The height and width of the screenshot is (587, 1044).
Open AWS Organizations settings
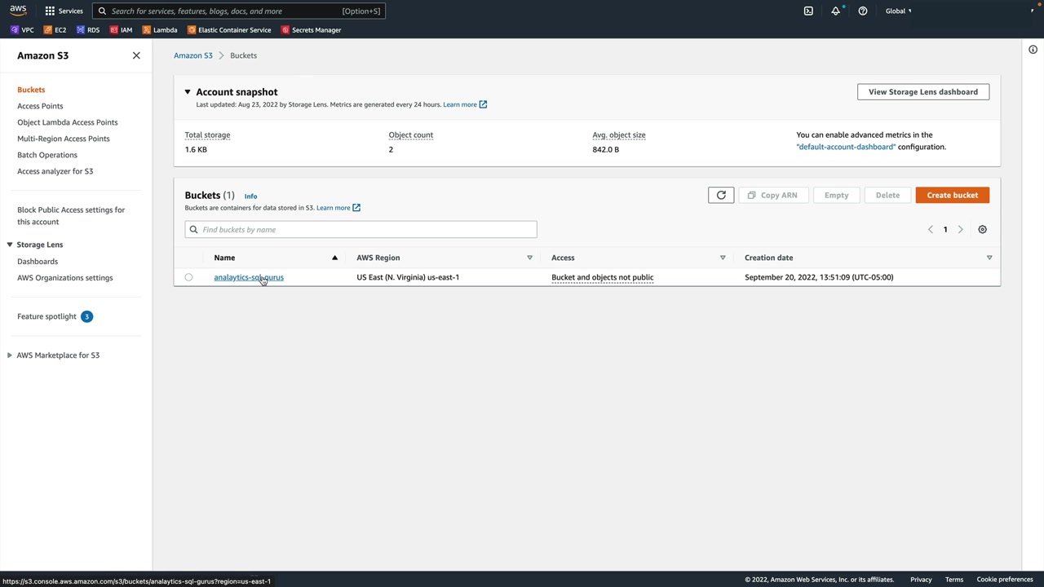coord(65,278)
